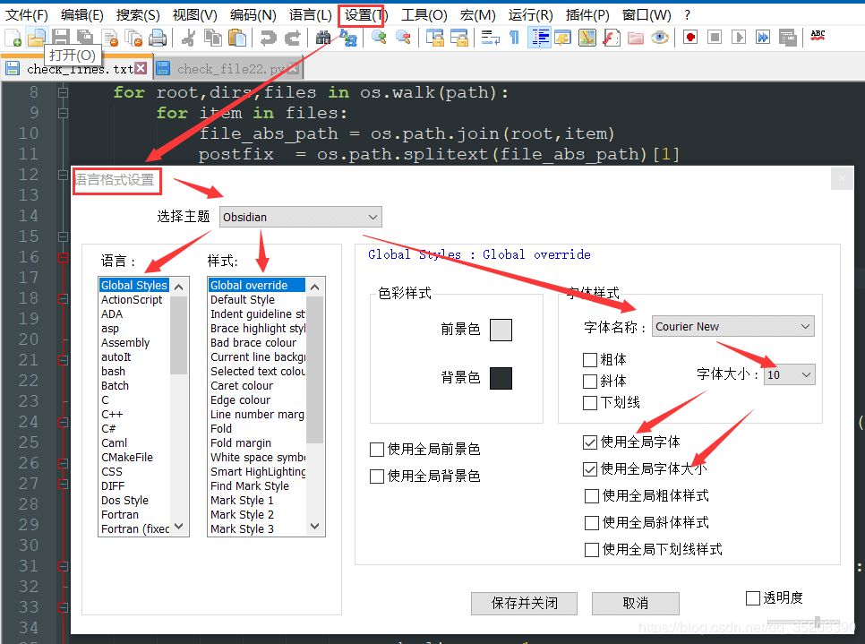Click the 背景色 dark color swatch
Image resolution: width=865 pixels, height=644 pixels.
coord(501,378)
